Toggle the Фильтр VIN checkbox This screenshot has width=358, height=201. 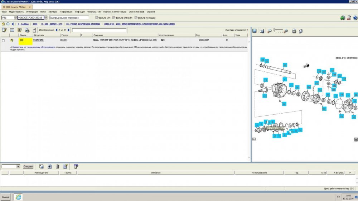point(97,17)
